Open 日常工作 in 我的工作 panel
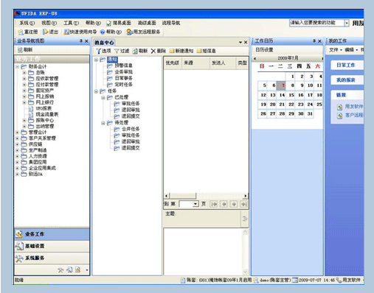 (x=347, y=65)
